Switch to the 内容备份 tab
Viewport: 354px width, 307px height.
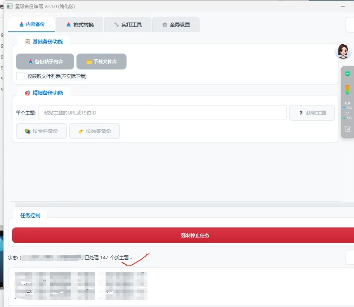[31, 24]
